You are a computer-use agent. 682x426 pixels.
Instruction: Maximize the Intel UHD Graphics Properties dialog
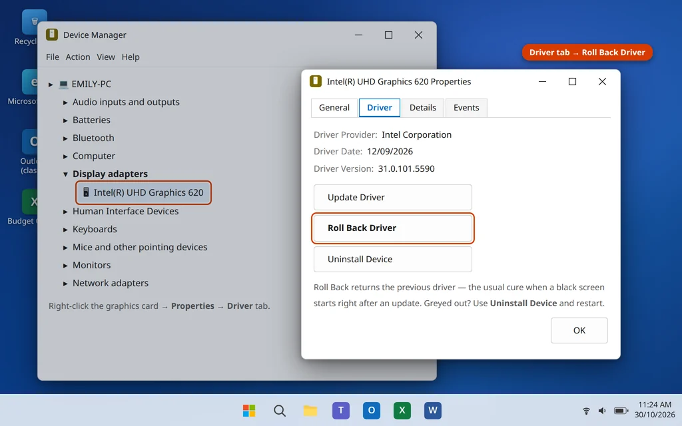(572, 81)
